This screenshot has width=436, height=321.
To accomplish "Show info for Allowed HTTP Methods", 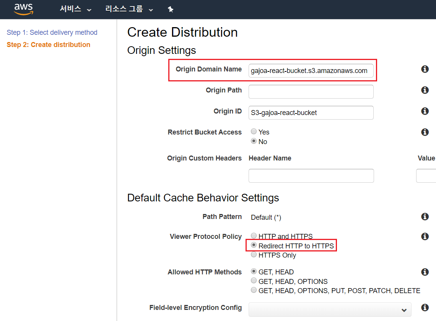I will point(425,272).
